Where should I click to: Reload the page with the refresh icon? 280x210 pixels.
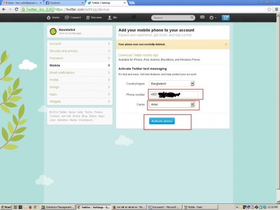coord(16,9)
